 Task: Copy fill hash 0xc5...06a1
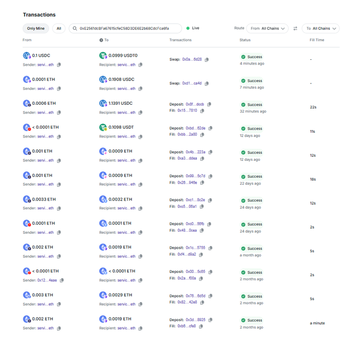click(x=202, y=206)
